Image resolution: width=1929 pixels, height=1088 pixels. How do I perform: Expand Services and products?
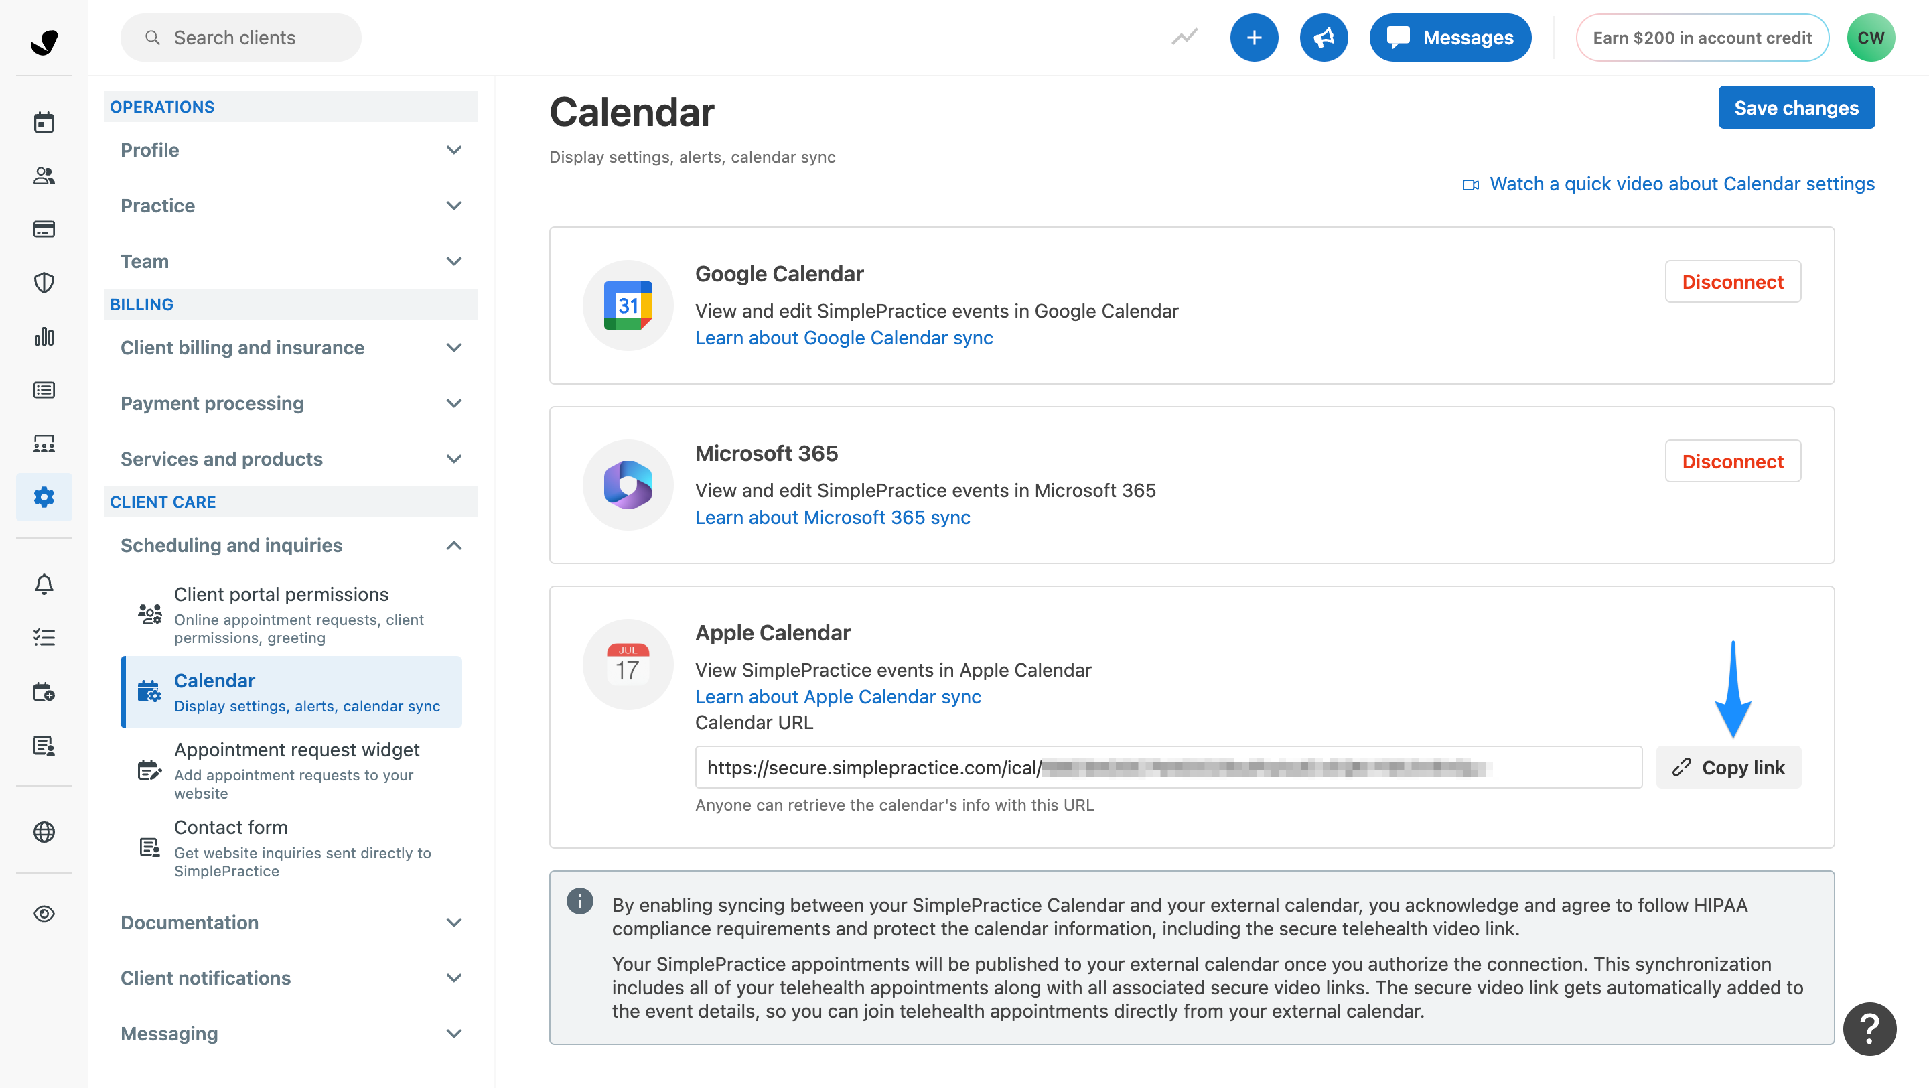(x=291, y=459)
